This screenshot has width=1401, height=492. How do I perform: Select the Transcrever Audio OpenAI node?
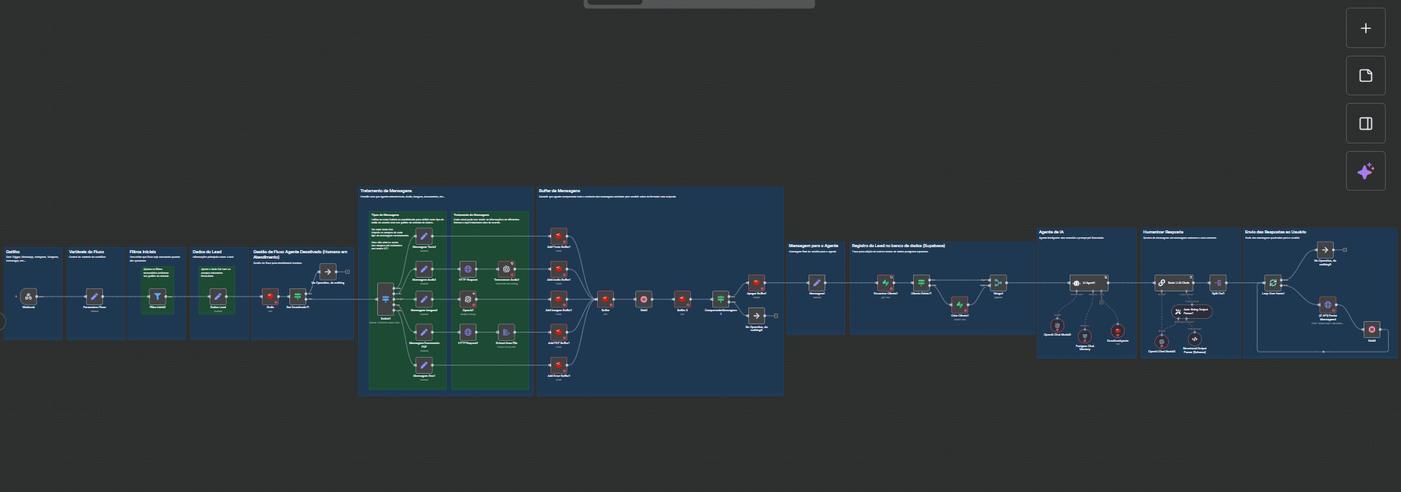click(506, 269)
